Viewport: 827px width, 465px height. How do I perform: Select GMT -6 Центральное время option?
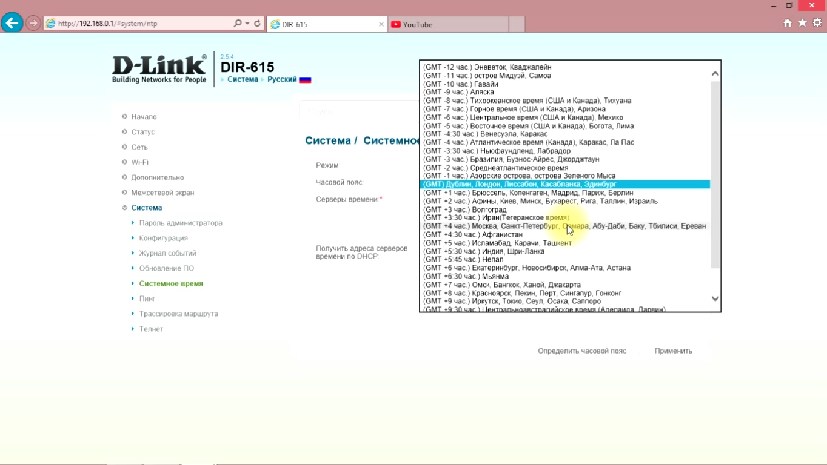(565, 117)
